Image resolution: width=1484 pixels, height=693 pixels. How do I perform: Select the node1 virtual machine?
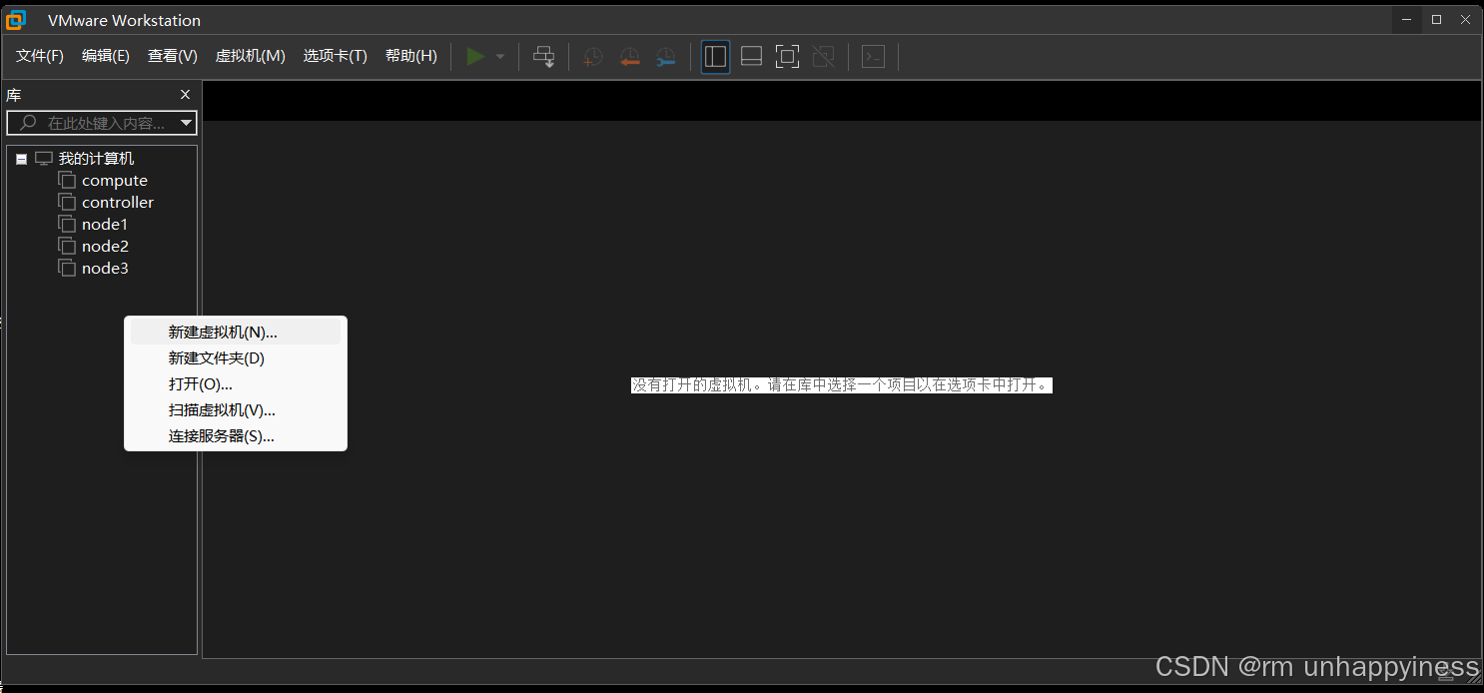[x=105, y=225]
